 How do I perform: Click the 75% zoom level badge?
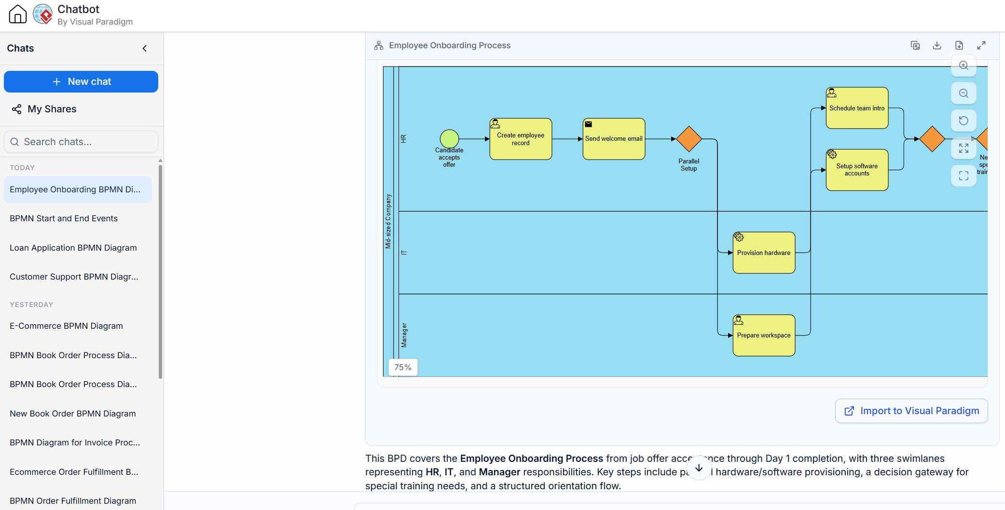pos(403,367)
